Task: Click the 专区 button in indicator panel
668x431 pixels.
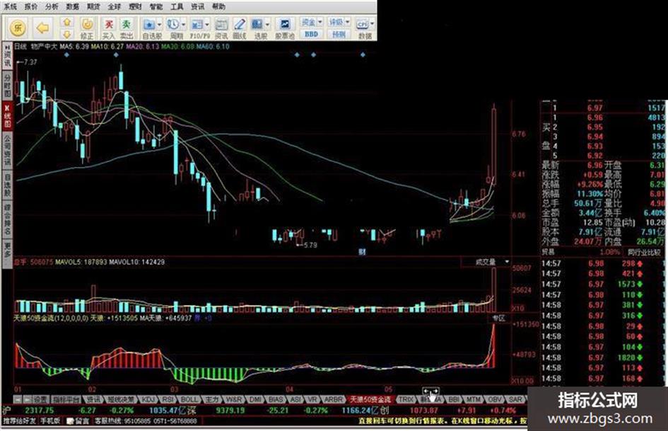Action: (x=498, y=318)
